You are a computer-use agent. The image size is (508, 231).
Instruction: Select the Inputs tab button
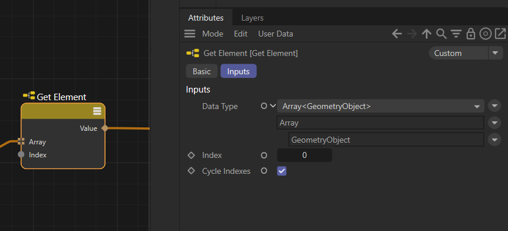[239, 71]
